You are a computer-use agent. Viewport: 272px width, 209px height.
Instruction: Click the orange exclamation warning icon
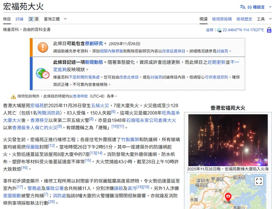[x=43, y=47]
